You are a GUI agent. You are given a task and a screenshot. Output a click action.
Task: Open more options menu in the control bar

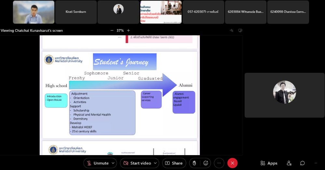[219, 163]
